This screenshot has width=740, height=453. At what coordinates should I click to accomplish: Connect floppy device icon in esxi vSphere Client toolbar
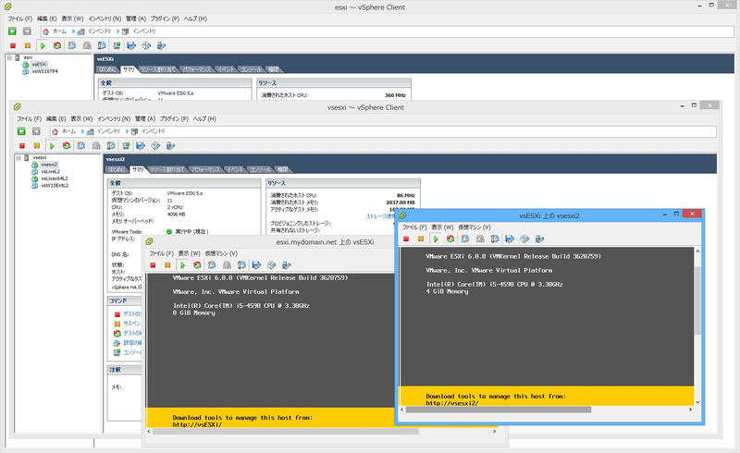131,46
